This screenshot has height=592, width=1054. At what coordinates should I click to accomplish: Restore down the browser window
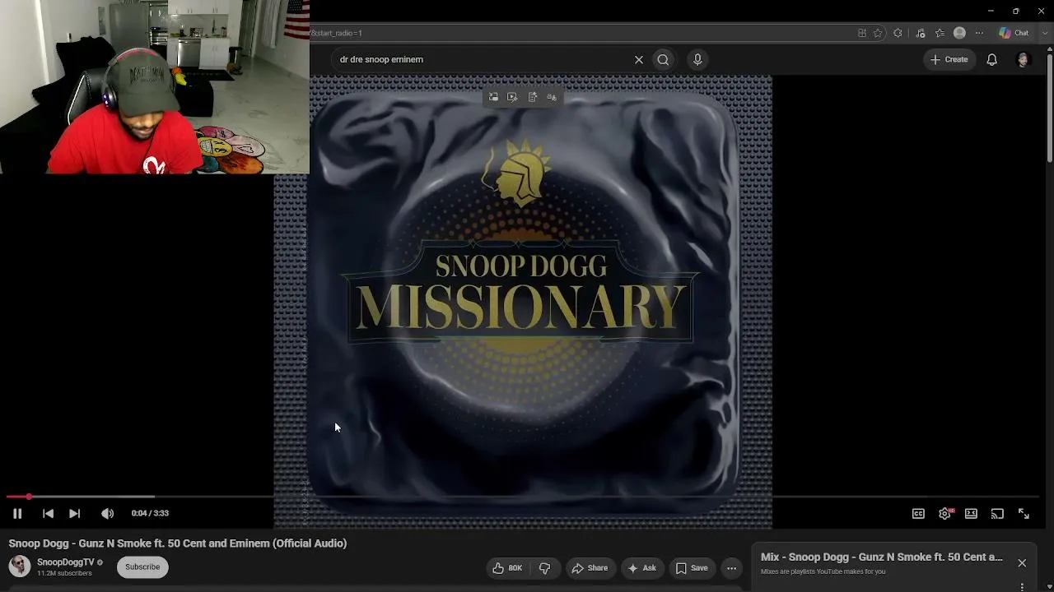pyautogui.click(x=1015, y=11)
